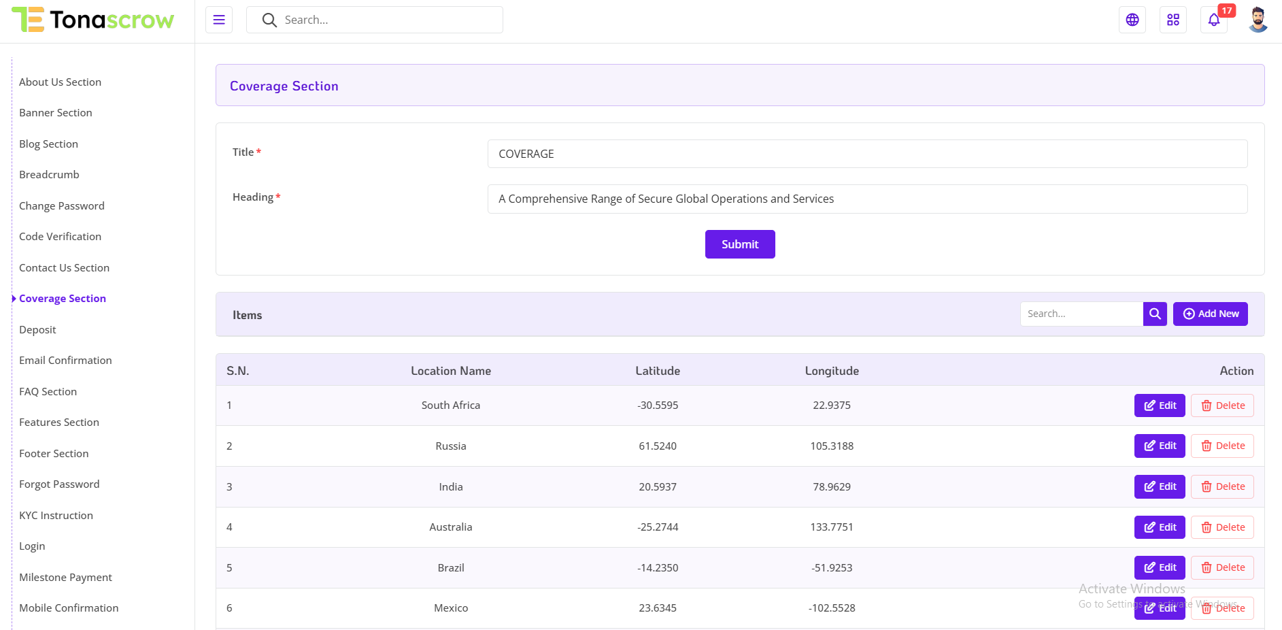Click the Items search box
The width and height of the screenshot is (1282, 630).
click(x=1081, y=314)
